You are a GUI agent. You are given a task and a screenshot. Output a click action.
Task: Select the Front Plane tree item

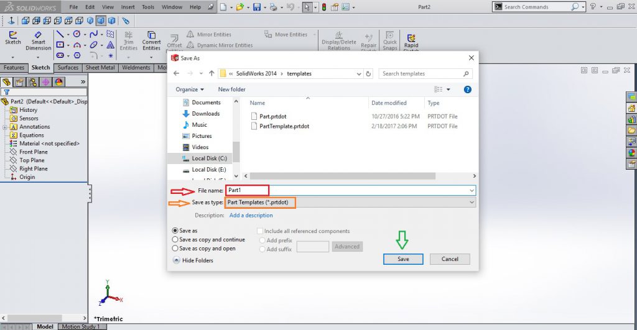click(x=34, y=152)
